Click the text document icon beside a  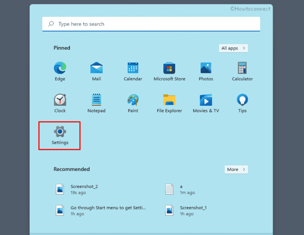click(x=169, y=189)
